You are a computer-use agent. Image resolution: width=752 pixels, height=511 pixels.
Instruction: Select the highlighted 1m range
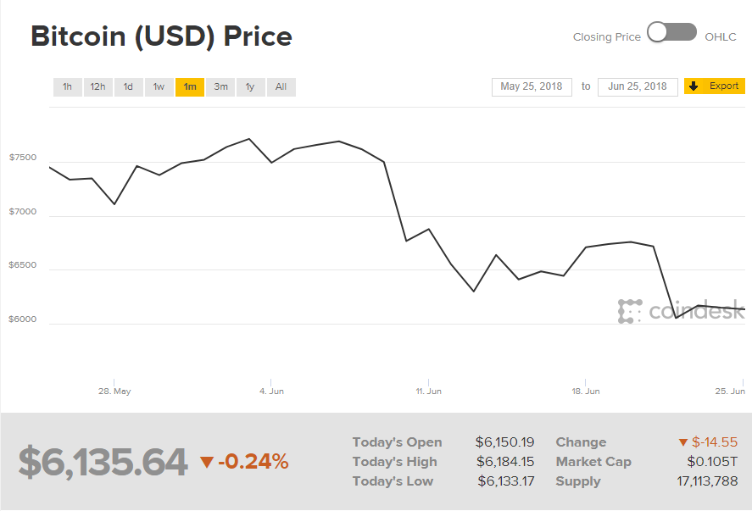190,87
